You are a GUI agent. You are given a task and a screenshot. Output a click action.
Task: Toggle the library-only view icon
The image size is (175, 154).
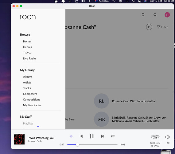[x=149, y=27]
